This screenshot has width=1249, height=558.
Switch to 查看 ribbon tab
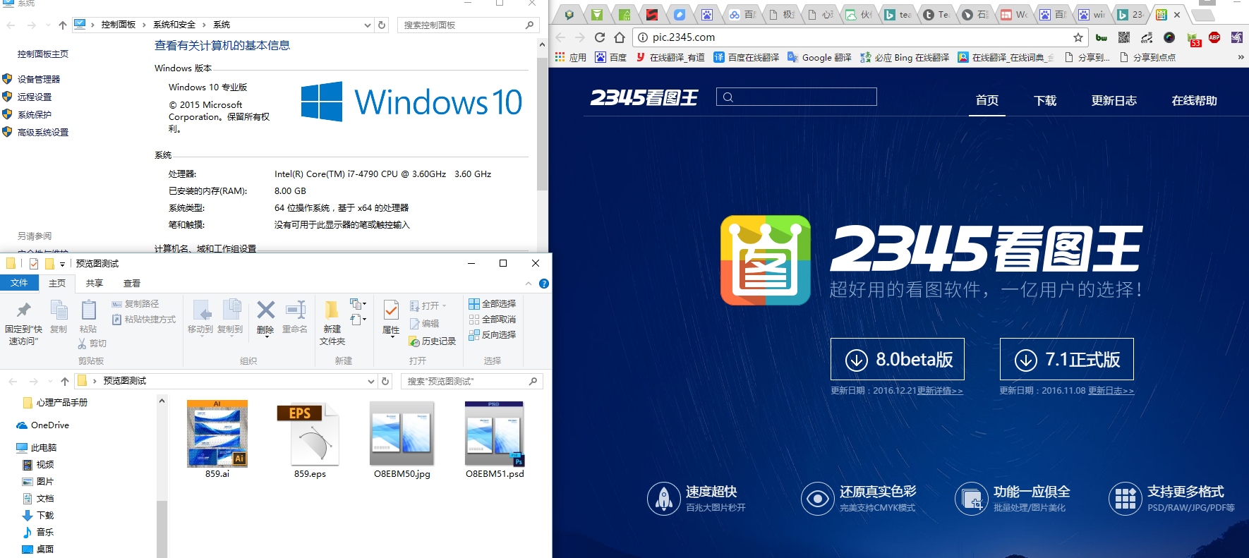click(x=132, y=283)
